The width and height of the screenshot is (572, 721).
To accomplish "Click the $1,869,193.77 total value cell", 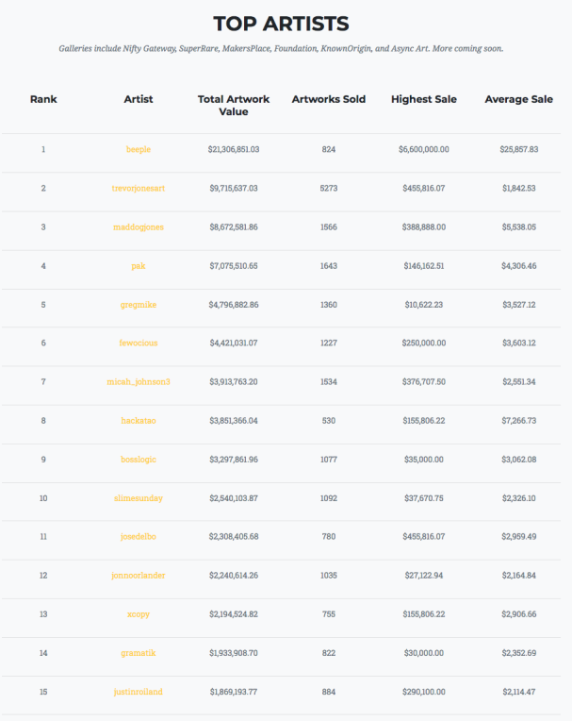I will 234,692.
